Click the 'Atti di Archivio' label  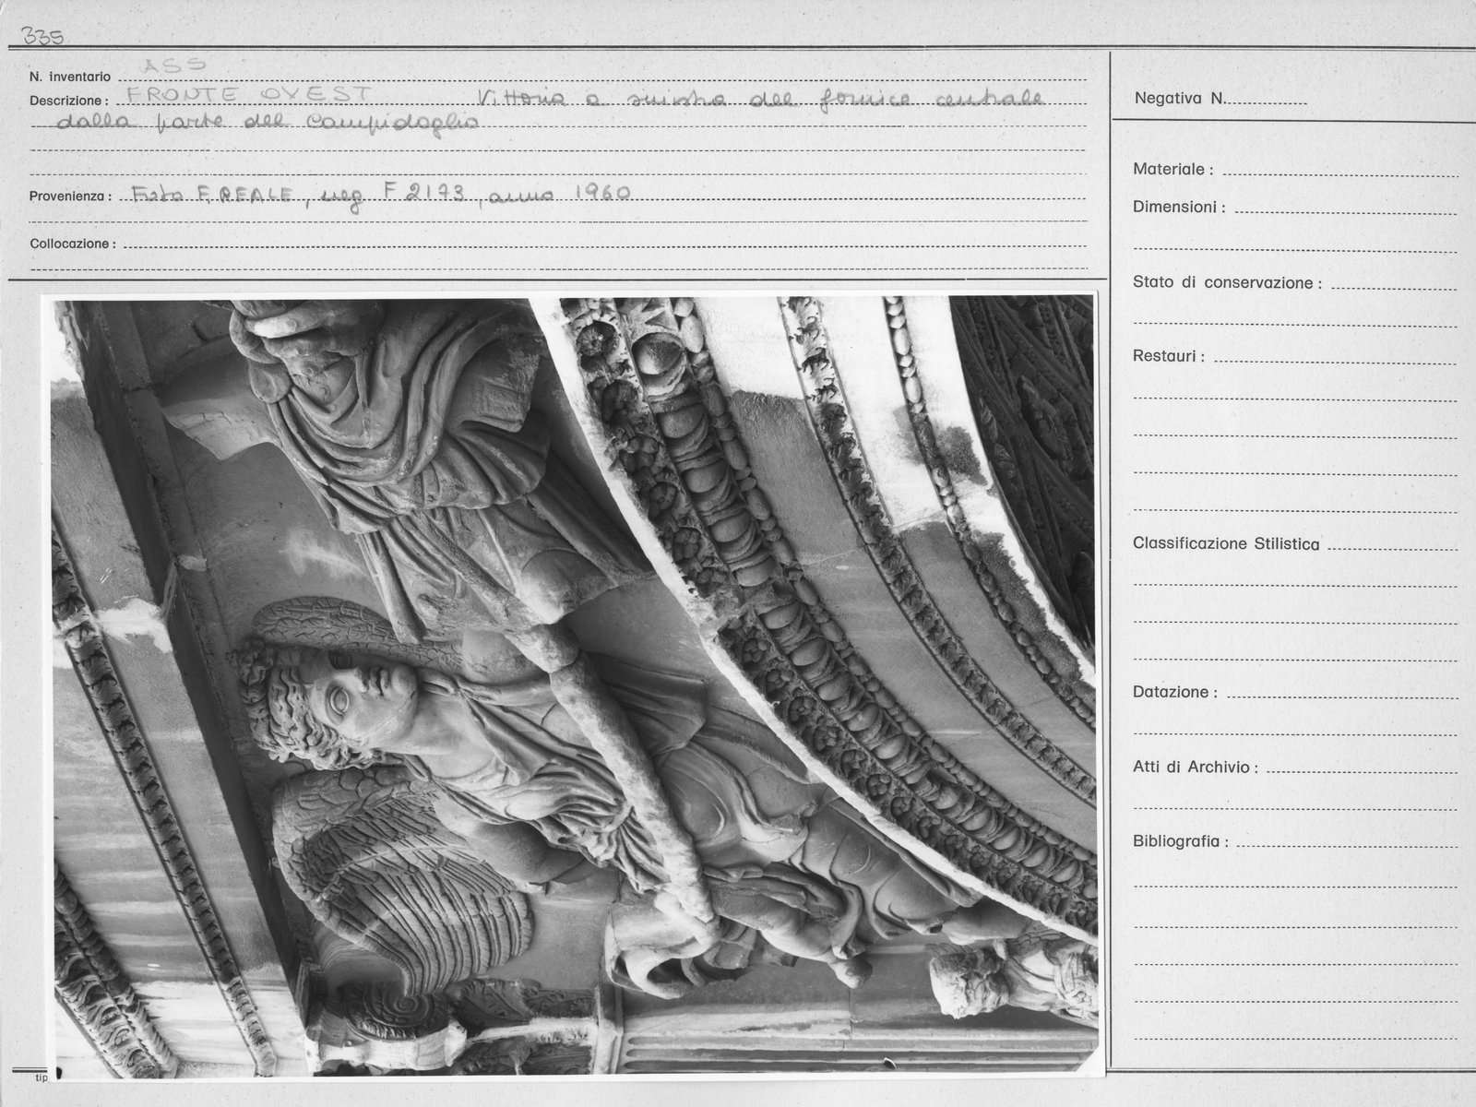click(1196, 768)
